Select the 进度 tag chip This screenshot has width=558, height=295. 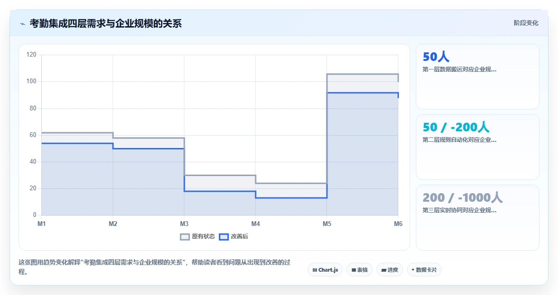click(x=390, y=270)
